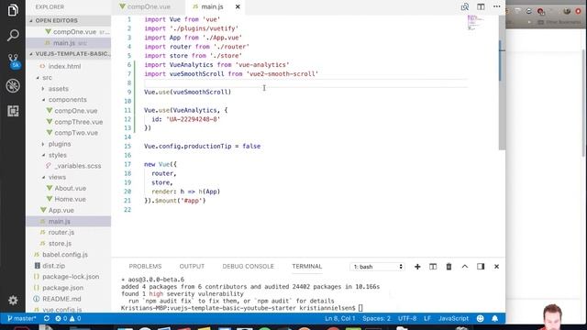Open compOne.vue under OPEN EDITORS
This screenshot has height=330, width=587.
point(69,32)
